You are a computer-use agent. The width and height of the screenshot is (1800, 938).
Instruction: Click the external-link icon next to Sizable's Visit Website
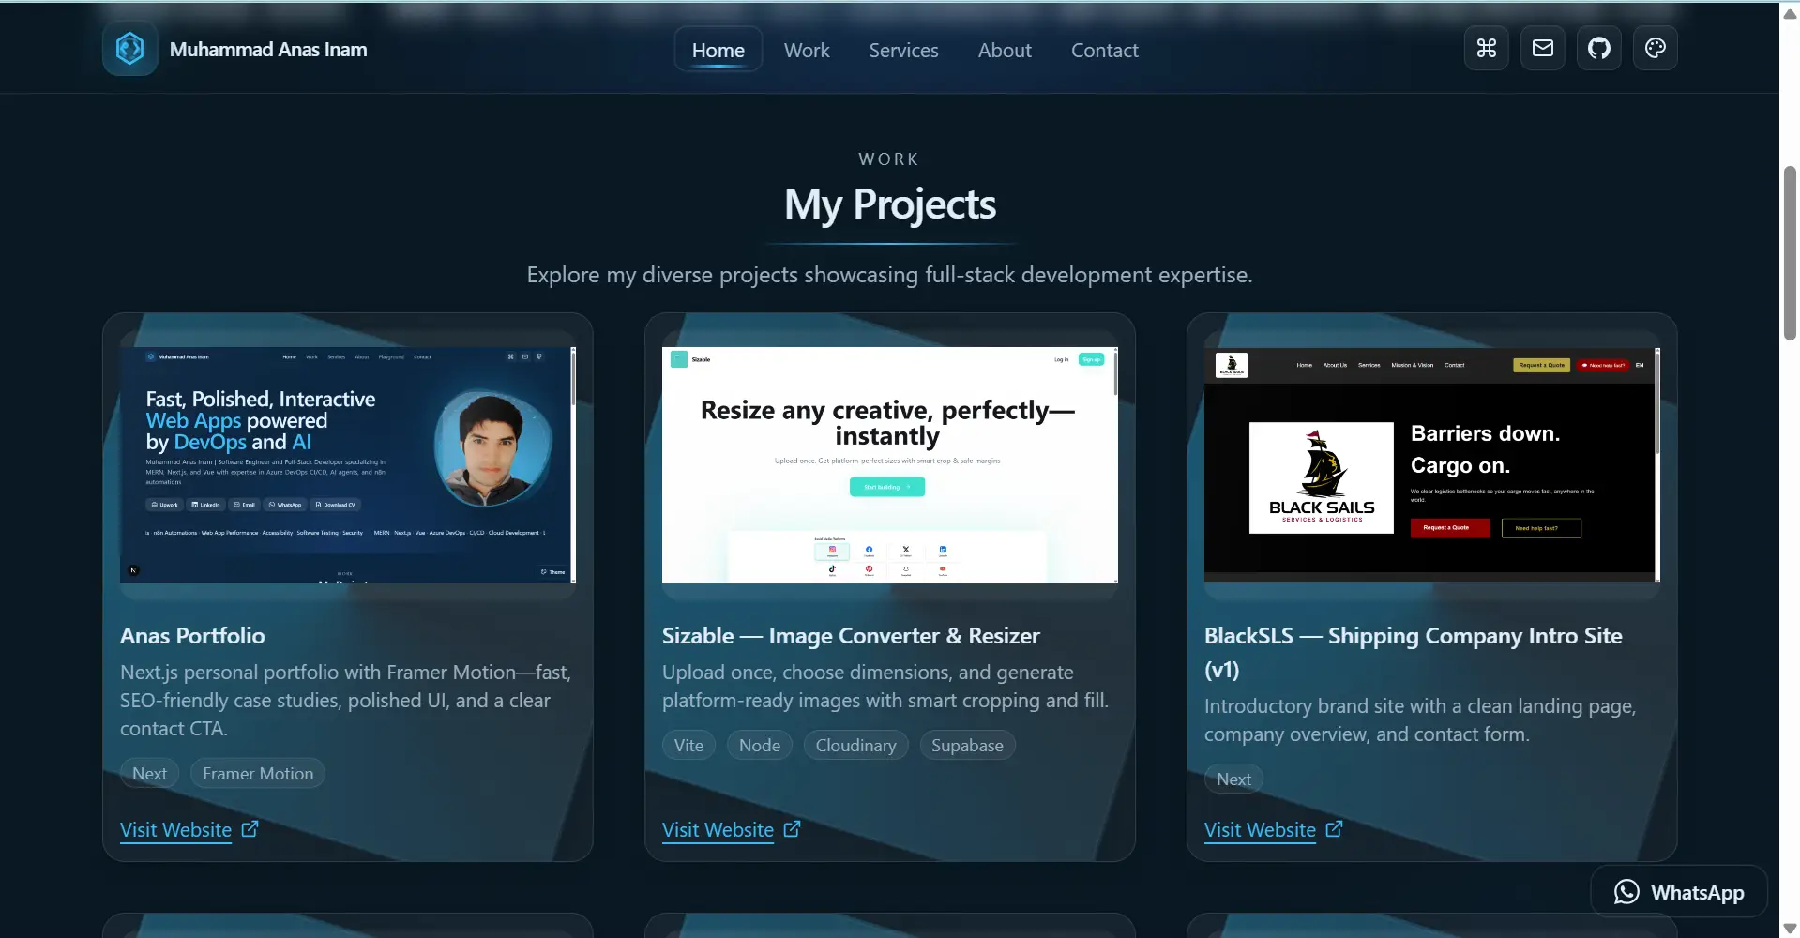tap(793, 828)
